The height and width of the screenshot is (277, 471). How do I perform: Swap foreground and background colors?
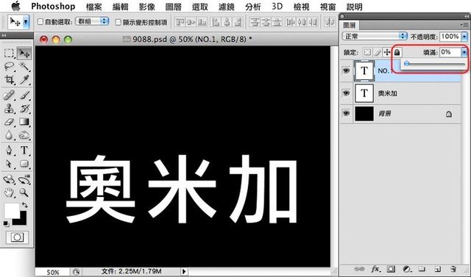click(25, 205)
